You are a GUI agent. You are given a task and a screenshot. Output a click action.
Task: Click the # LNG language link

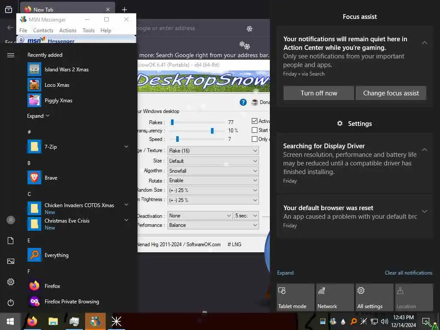click(x=234, y=244)
